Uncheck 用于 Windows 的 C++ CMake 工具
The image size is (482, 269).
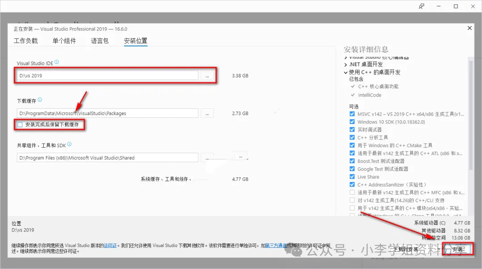352,145
